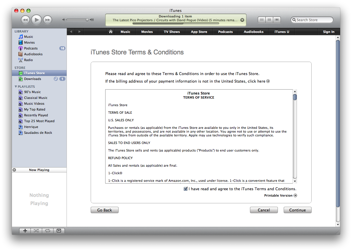Collapse the PLAYLISTS section triangle
Screen dimensions: 352x251
(x=16, y=87)
